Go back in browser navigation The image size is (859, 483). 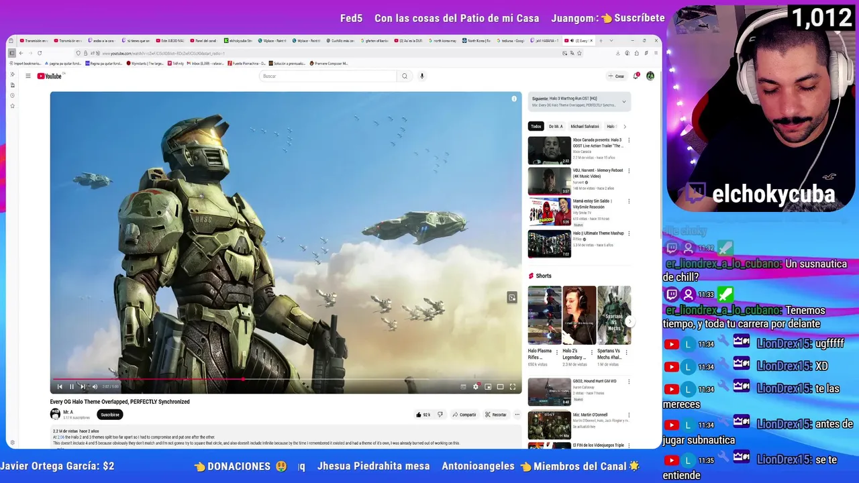click(21, 53)
